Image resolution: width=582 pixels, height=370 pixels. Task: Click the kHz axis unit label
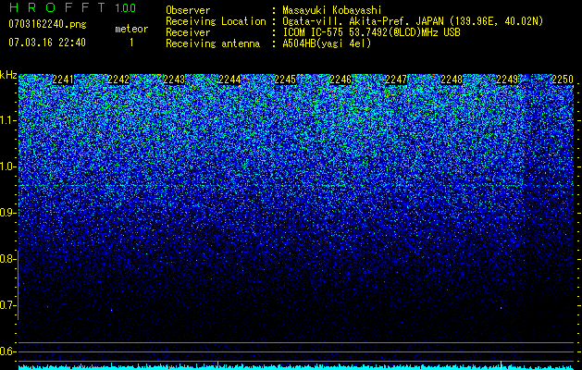tap(8, 75)
